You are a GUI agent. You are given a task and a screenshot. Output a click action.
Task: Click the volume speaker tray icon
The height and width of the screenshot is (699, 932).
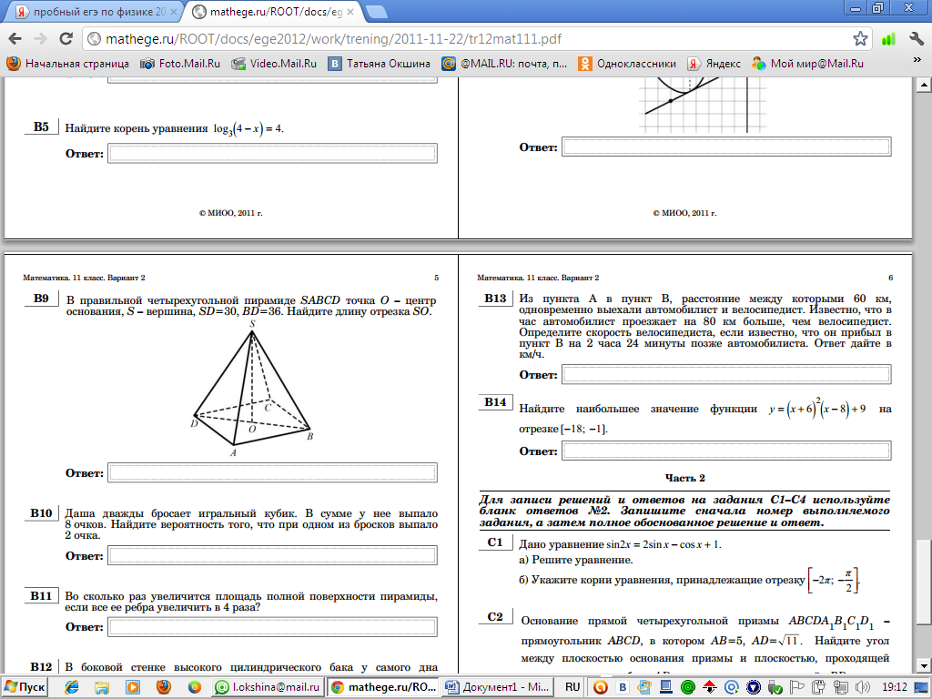(x=862, y=688)
